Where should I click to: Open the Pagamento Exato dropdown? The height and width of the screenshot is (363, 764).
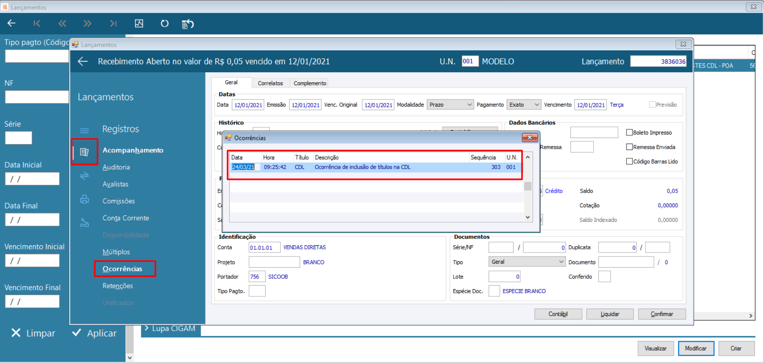pyautogui.click(x=524, y=105)
